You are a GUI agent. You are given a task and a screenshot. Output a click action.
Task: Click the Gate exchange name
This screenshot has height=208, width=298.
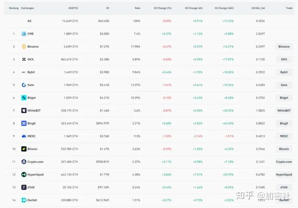point(31,85)
